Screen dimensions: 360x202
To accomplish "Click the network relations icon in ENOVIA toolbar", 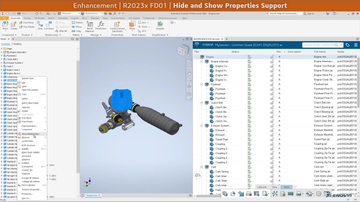I will (275, 194).
